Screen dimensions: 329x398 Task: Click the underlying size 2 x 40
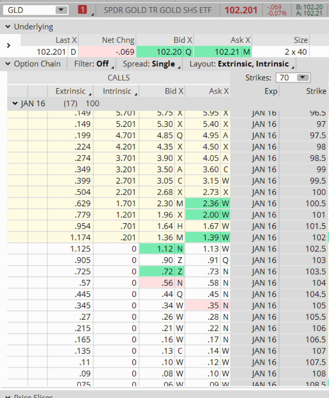pyautogui.click(x=280, y=52)
